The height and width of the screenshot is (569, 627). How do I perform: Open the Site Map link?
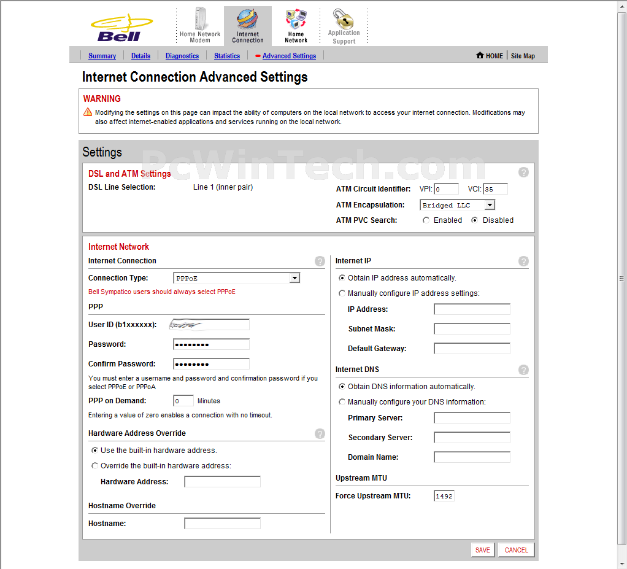click(523, 56)
